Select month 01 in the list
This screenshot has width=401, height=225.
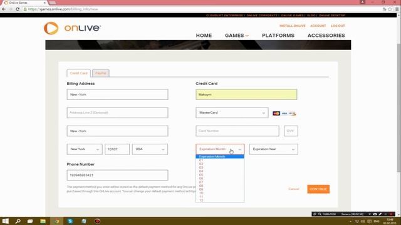(x=220, y=160)
